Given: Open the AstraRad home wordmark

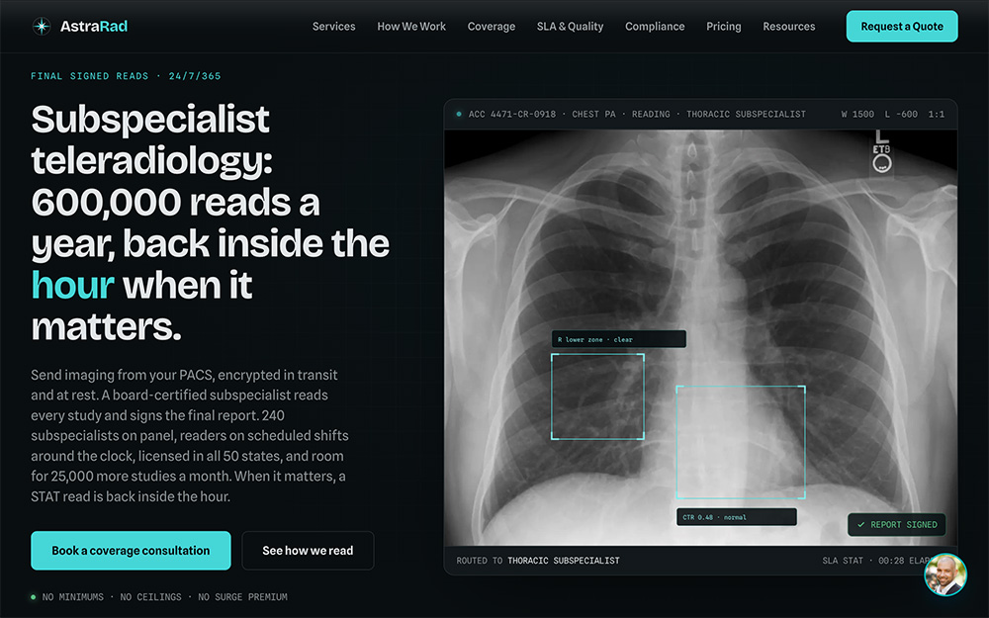Looking at the screenshot, I should click(x=94, y=26).
